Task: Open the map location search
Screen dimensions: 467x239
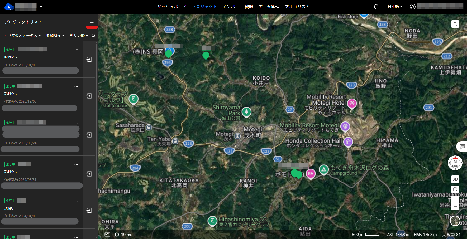Action: tap(455, 24)
